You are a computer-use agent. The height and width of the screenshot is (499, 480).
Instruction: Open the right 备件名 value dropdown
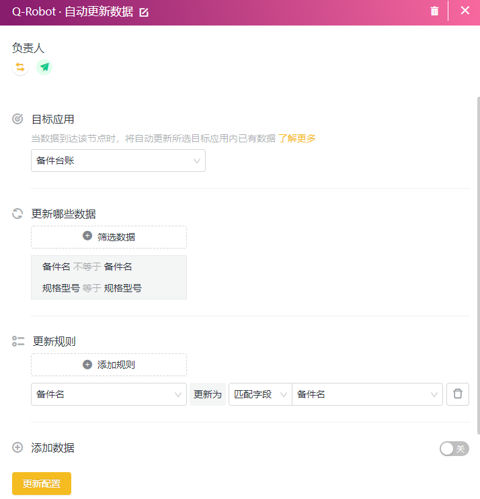pos(367,394)
